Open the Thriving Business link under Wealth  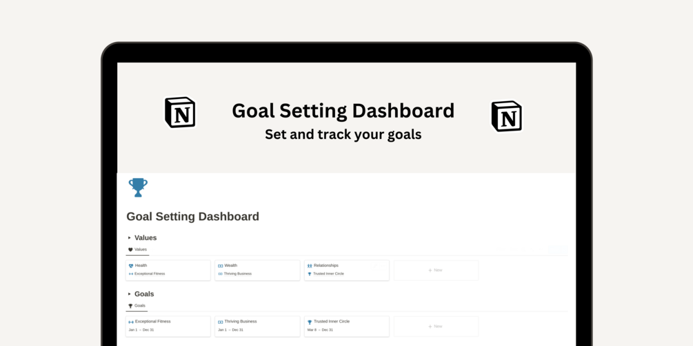tap(237, 274)
